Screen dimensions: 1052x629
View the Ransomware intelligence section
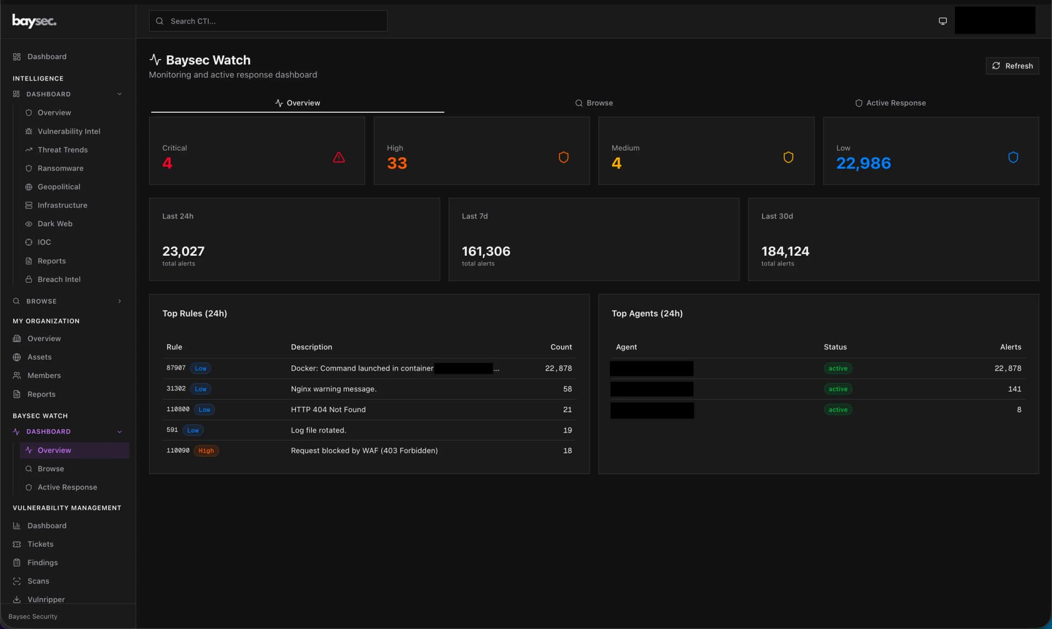pos(60,168)
